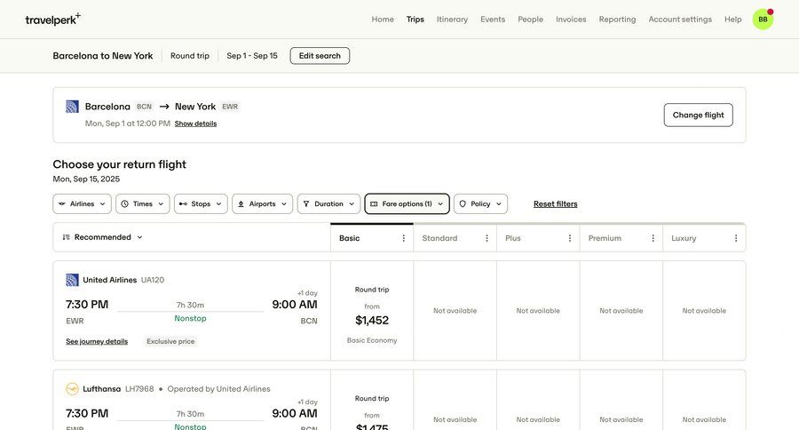The image size is (799, 430).
Task: Click the United Airlines logo in outbound summary
Action: tap(72, 107)
